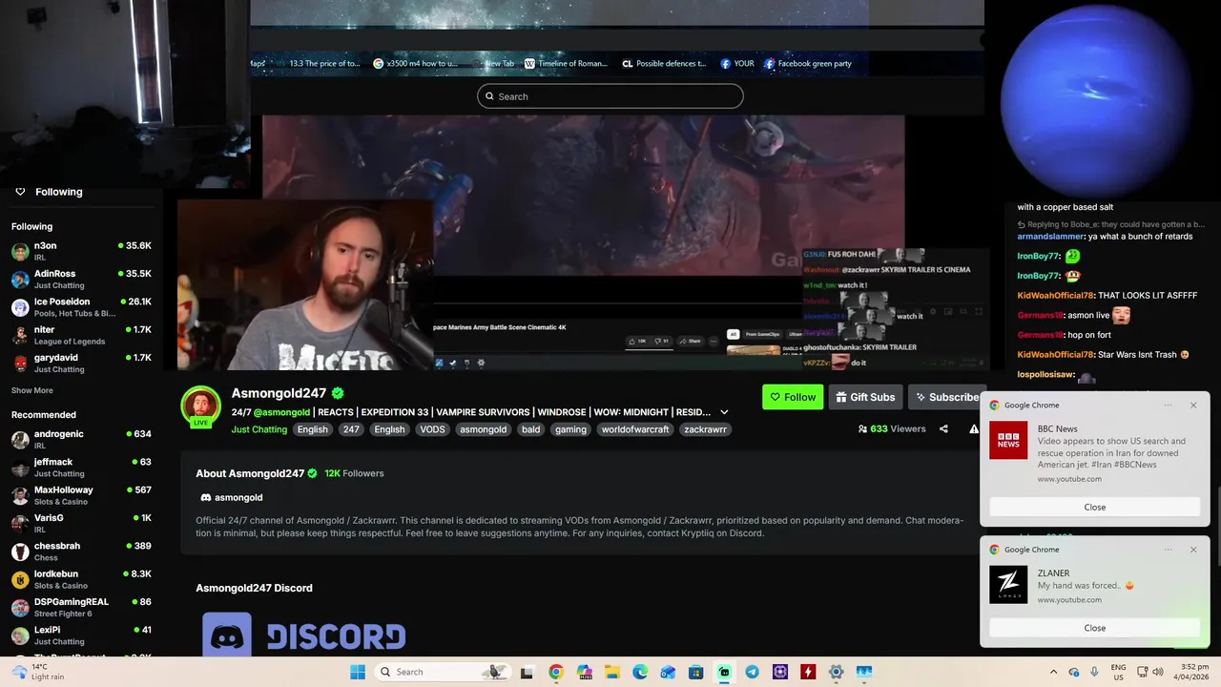Open DSPGamingREAL in Recommended list
Screen dimensions: 1221x687
[x=81, y=607]
